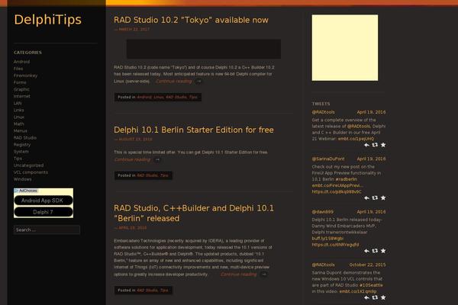
Task: Reply to the @david99 tweet
Action: click(366, 251)
